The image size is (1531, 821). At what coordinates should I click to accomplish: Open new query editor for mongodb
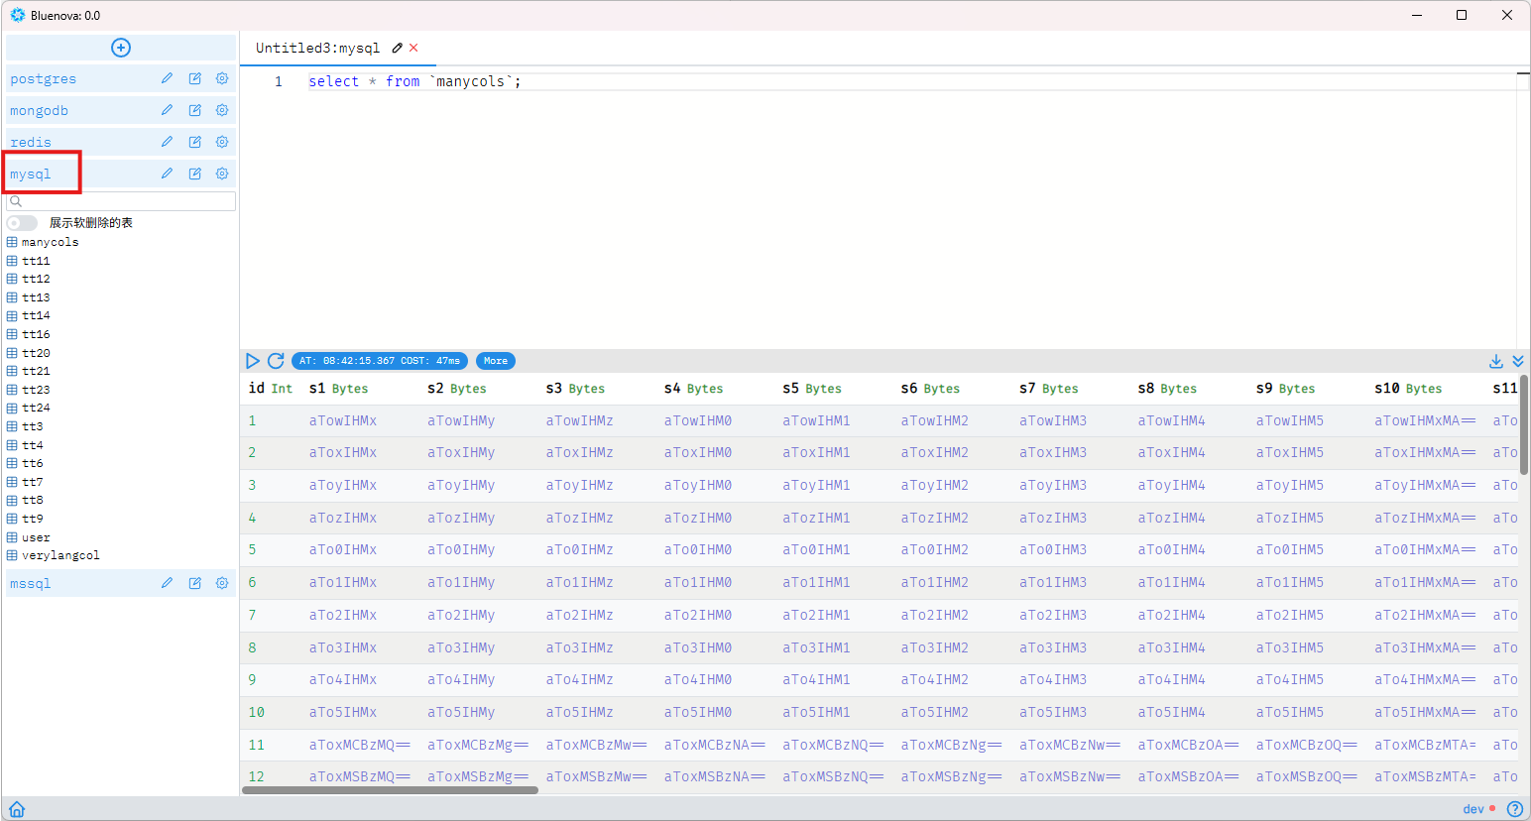pyautogui.click(x=194, y=110)
